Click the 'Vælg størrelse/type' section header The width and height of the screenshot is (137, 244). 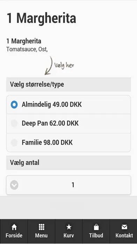point(68,84)
